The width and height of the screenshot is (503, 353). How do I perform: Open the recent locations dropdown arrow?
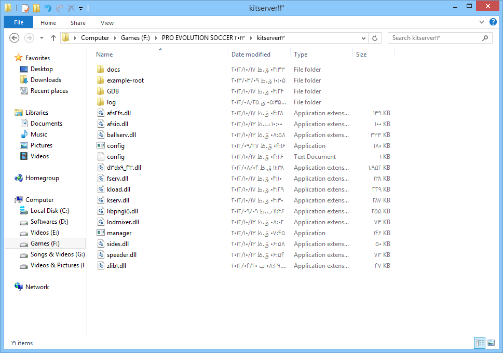point(42,38)
